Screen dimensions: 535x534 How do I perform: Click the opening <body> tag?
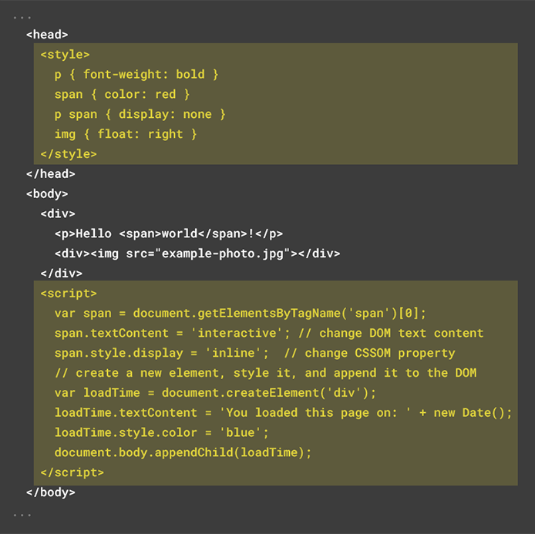(x=47, y=194)
